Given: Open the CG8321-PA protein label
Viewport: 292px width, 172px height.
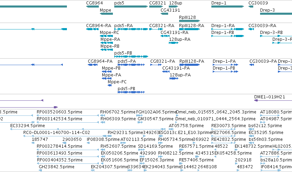Looking at the screenshot, I should coord(163,61).
